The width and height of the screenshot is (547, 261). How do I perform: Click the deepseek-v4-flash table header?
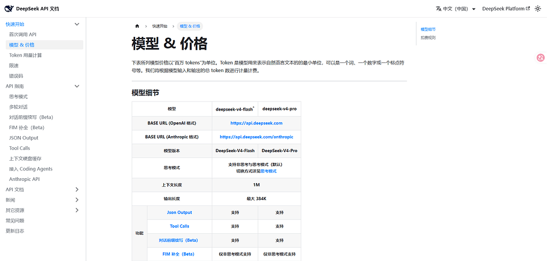(235, 109)
